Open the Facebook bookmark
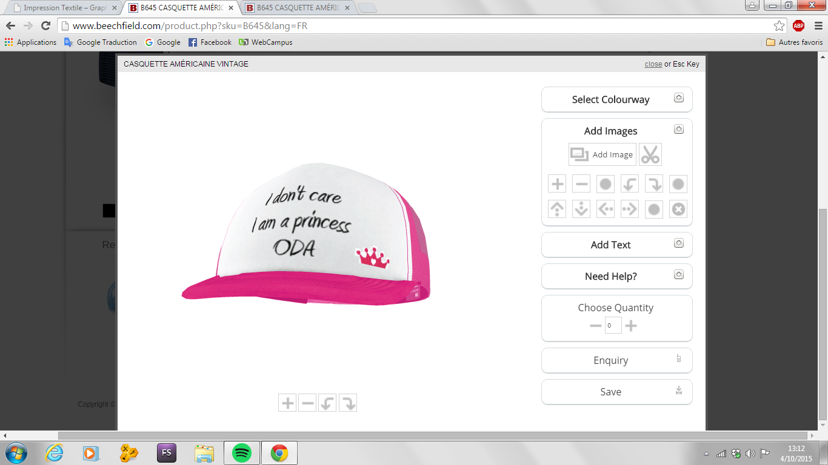The width and height of the screenshot is (828, 465). point(210,42)
